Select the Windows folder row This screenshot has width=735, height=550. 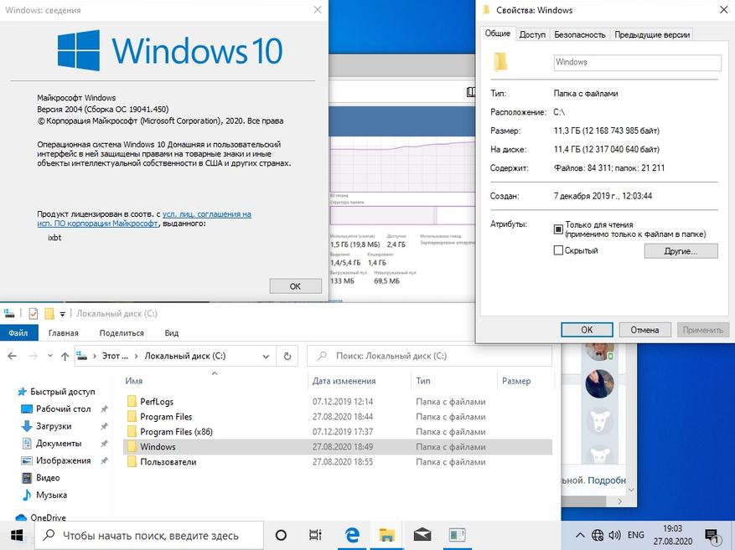pyautogui.click(x=338, y=446)
